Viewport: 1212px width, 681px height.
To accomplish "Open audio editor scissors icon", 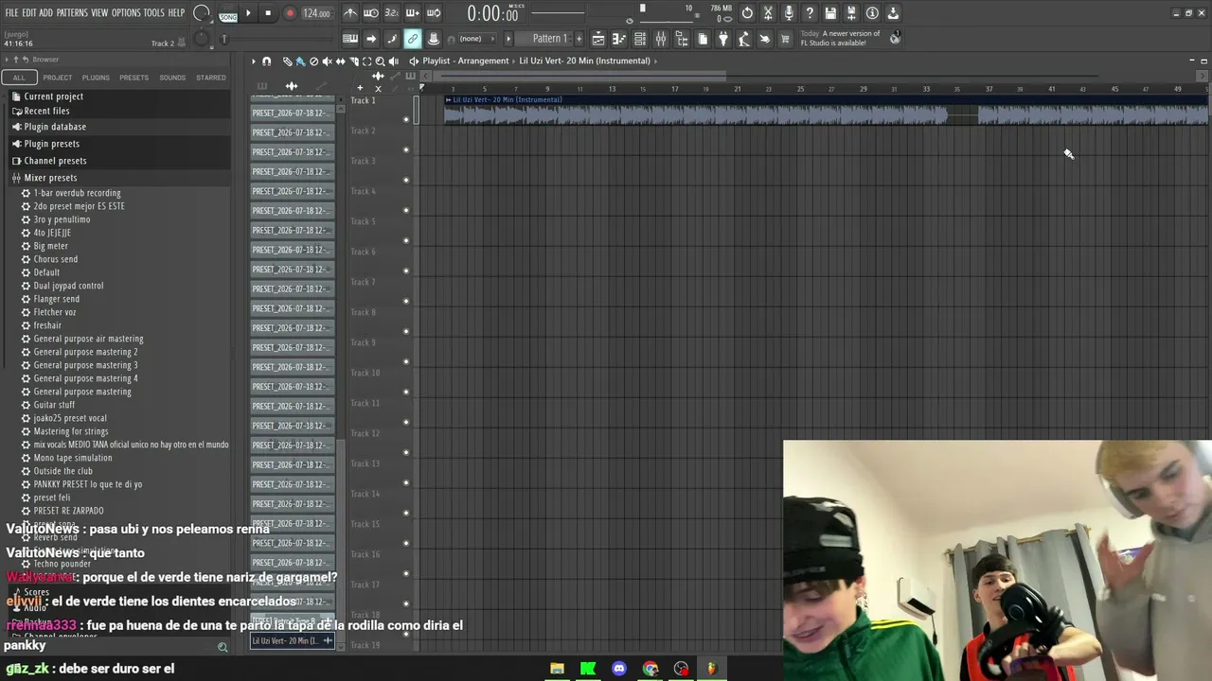I will [x=768, y=13].
